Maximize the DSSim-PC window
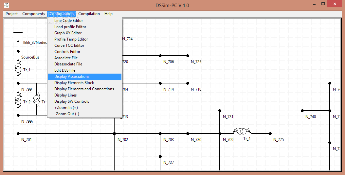This screenshot has height=175, width=345. [x=323, y=4]
